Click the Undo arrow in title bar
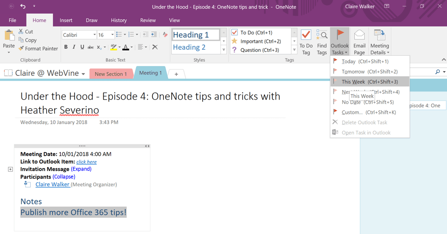The image size is (447, 234). pyautogui.click(x=23, y=6)
